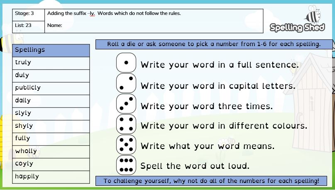
Task: Click the Spelling Shed logo text
Action: coord(297,27)
